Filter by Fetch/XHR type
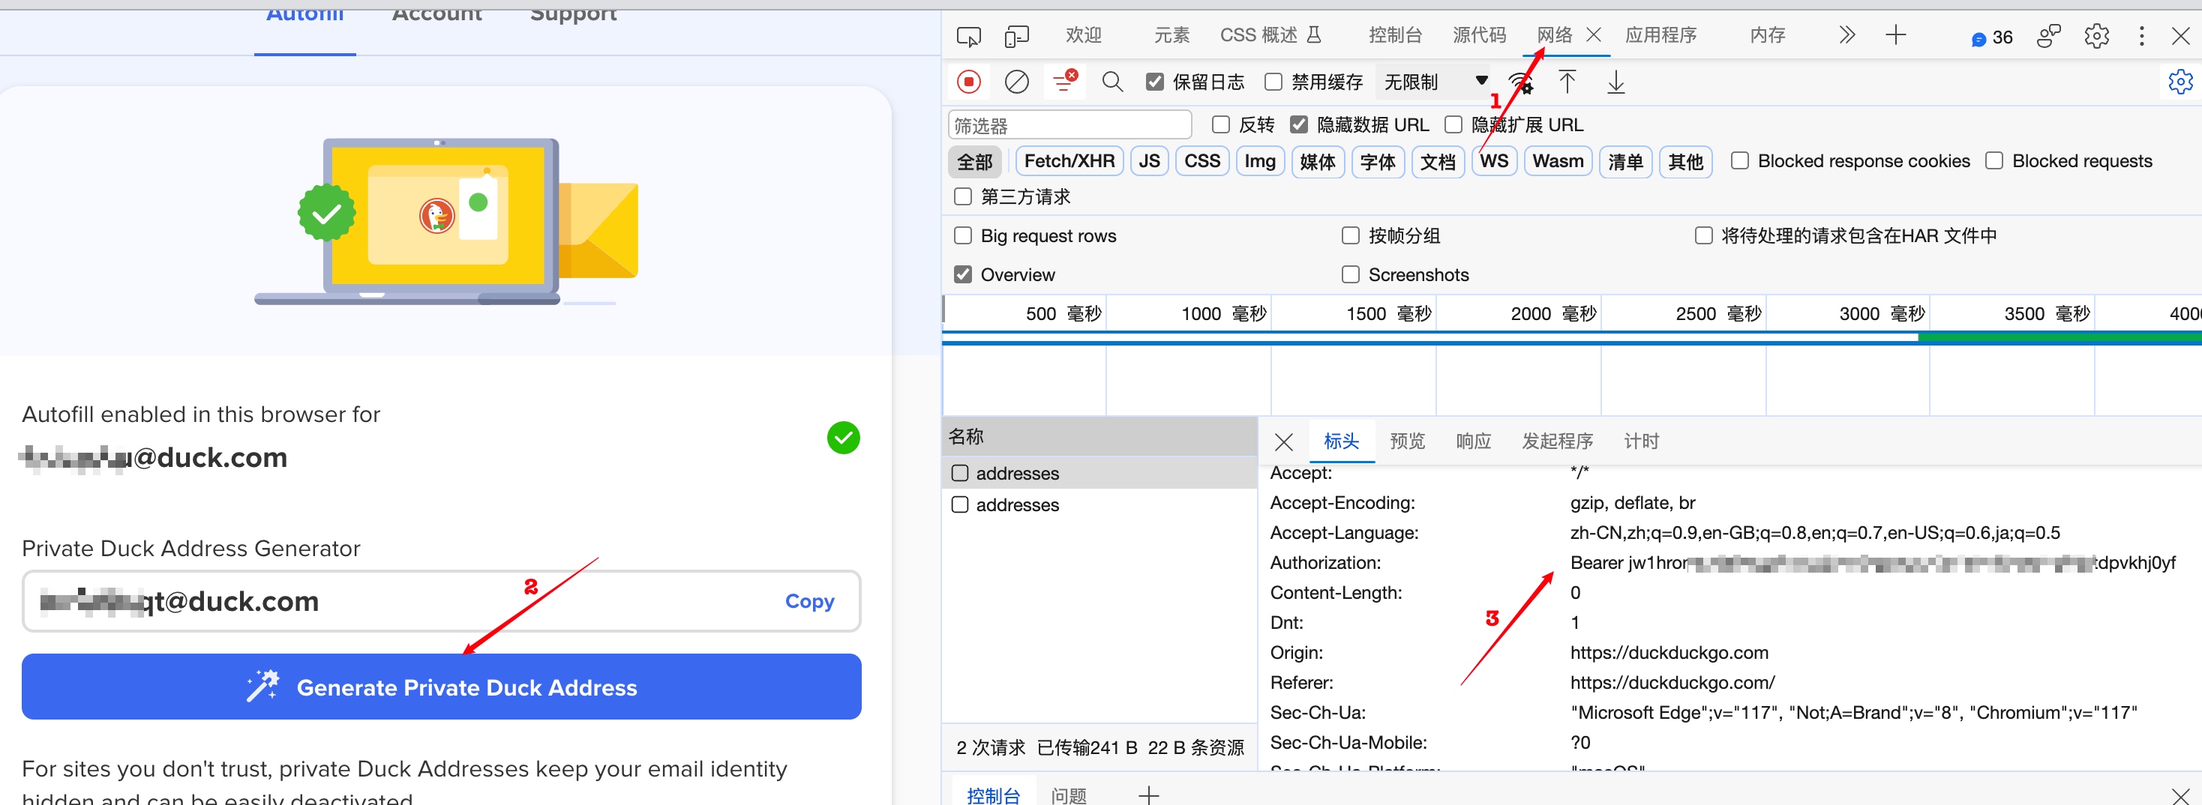Viewport: 2202px width, 805px height. [1069, 161]
